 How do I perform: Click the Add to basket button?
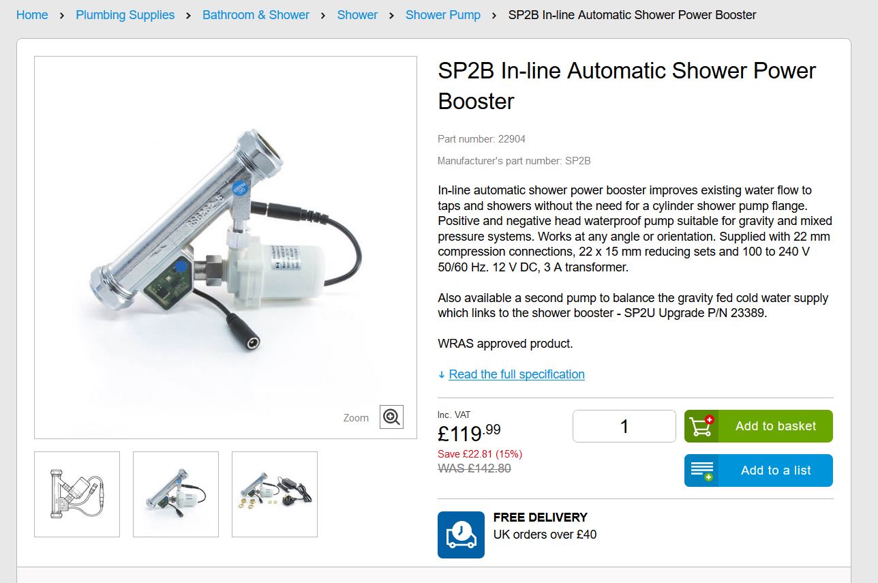click(x=759, y=426)
